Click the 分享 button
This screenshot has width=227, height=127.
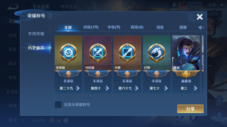pyautogui.click(x=190, y=109)
